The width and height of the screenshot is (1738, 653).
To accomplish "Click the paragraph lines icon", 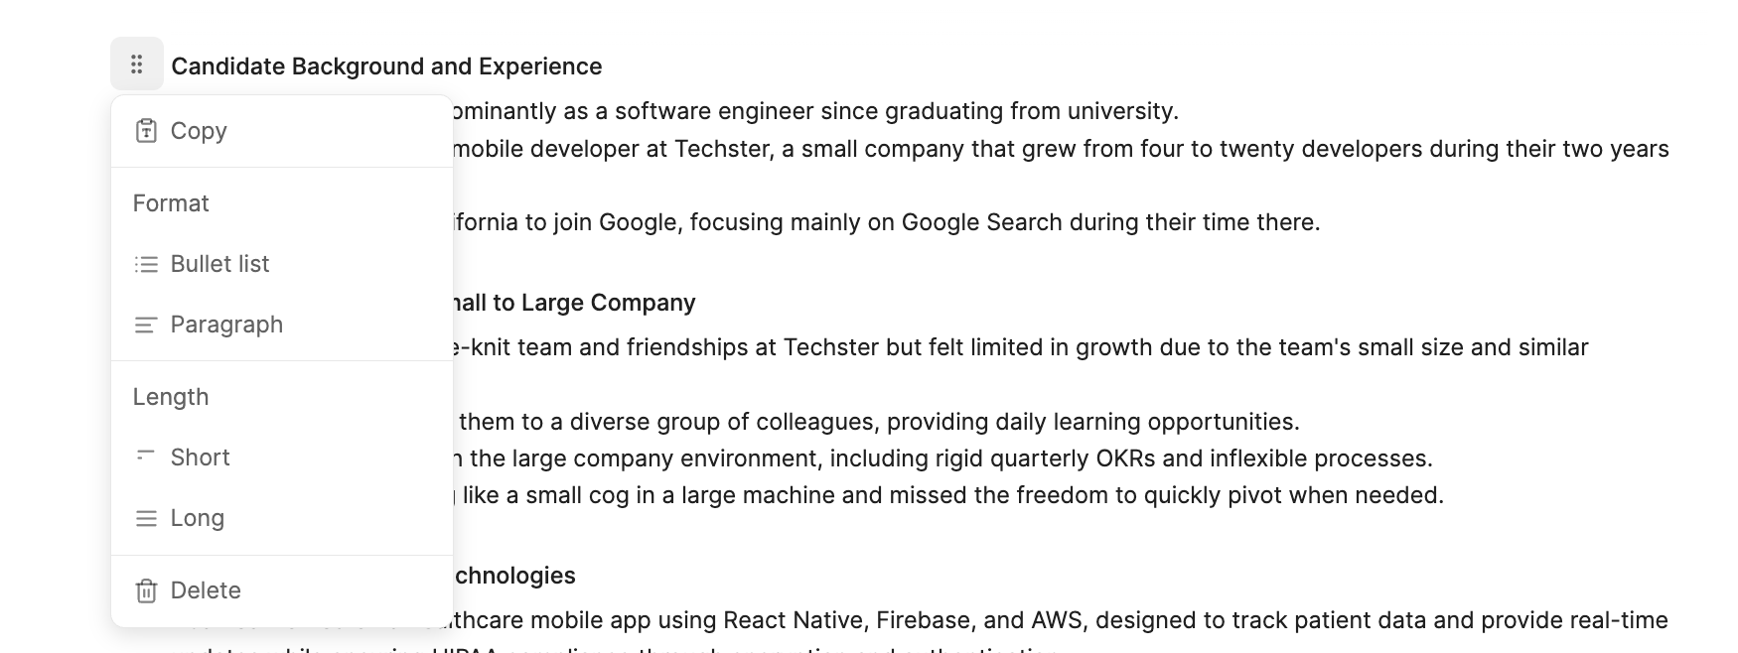I will [x=146, y=325].
